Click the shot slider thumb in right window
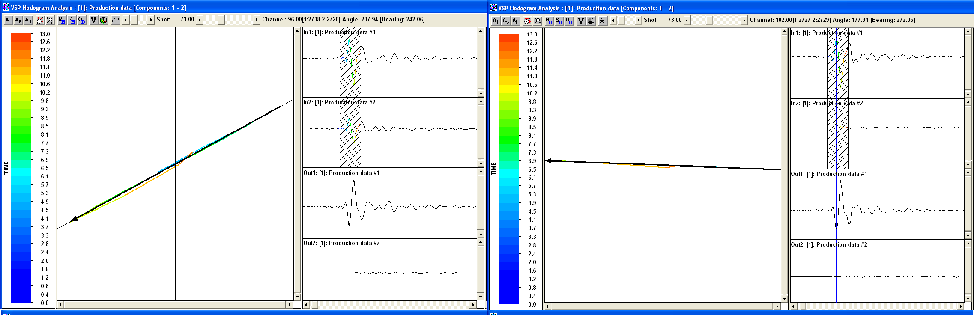Viewport: 974px width, 315px height. pyautogui.click(x=621, y=21)
